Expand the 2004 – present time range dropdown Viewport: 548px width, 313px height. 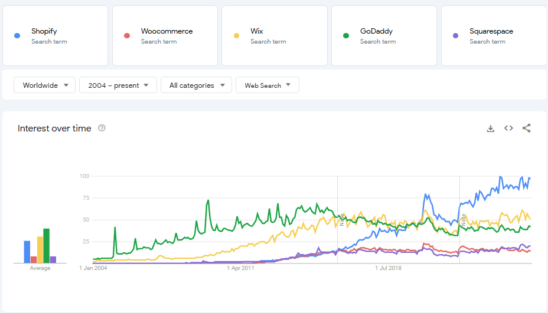[x=118, y=85]
